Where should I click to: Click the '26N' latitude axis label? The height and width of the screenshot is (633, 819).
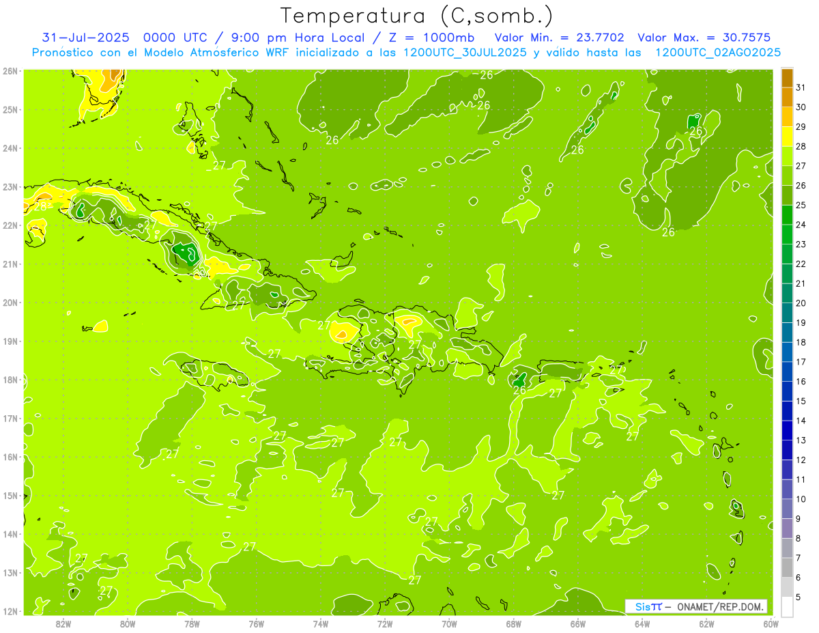(10, 71)
